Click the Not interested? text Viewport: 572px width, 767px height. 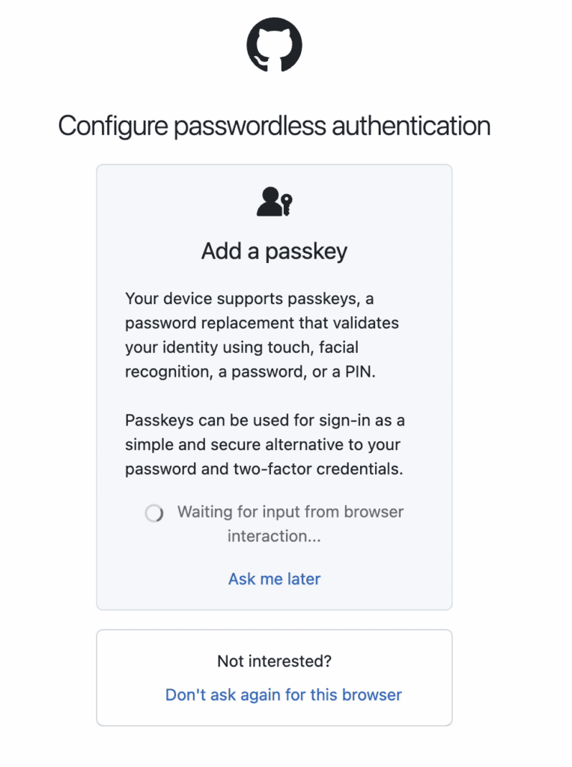[274, 661]
